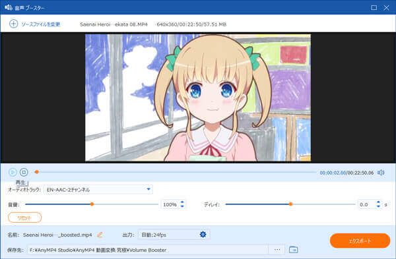The image size is (396, 259).
Task: Click the source file name Saenai Heroi...MP4
Action: (x=114, y=24)
